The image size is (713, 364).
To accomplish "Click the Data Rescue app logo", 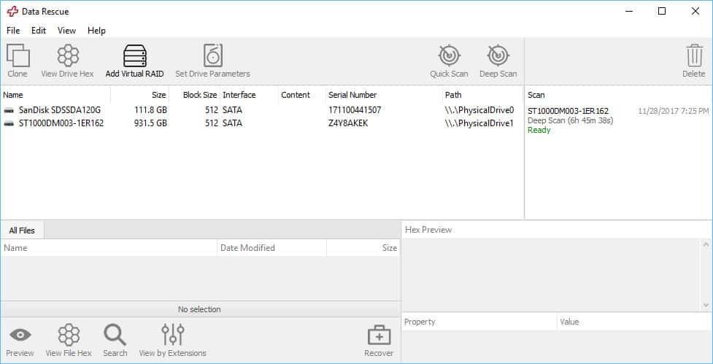I will coord(12,12).
